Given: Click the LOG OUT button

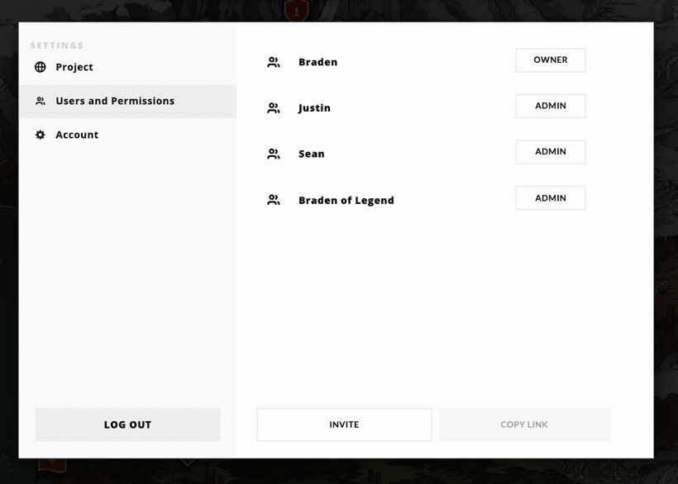Looking at the screenshot, I should click(x=127, y=425).
